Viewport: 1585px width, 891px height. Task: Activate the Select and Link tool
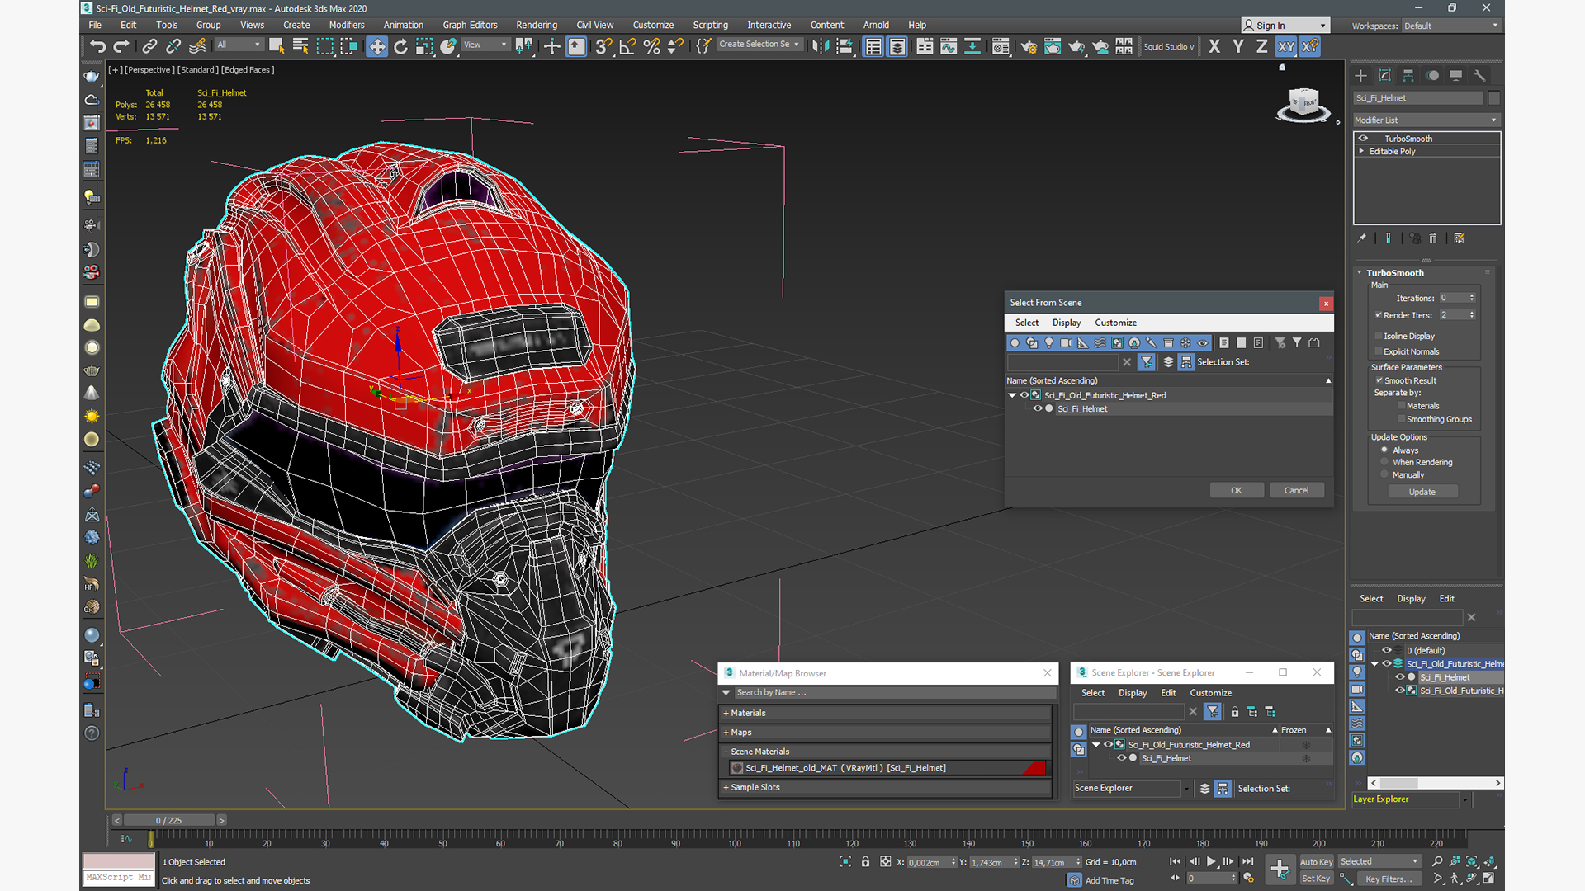(149, 46)
